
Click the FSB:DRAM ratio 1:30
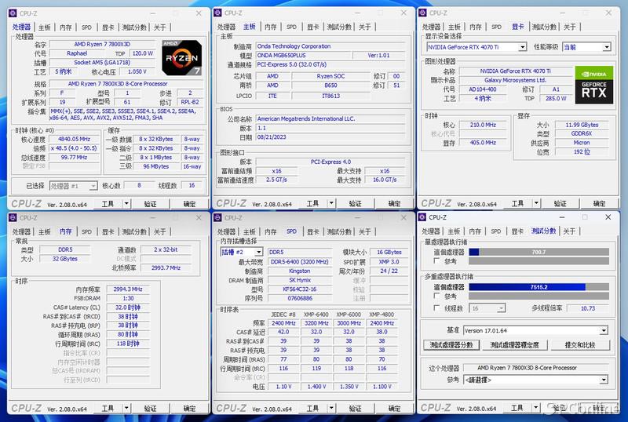pyautogui.click(x=128, y=298)
